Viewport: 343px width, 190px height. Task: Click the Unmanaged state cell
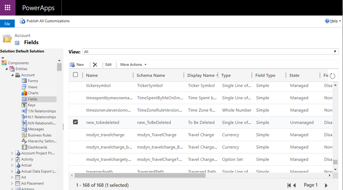pos(302,122)
